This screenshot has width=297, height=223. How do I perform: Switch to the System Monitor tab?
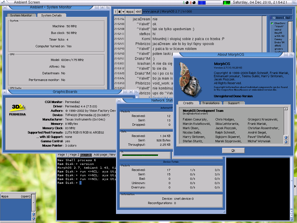click(21, 15)
